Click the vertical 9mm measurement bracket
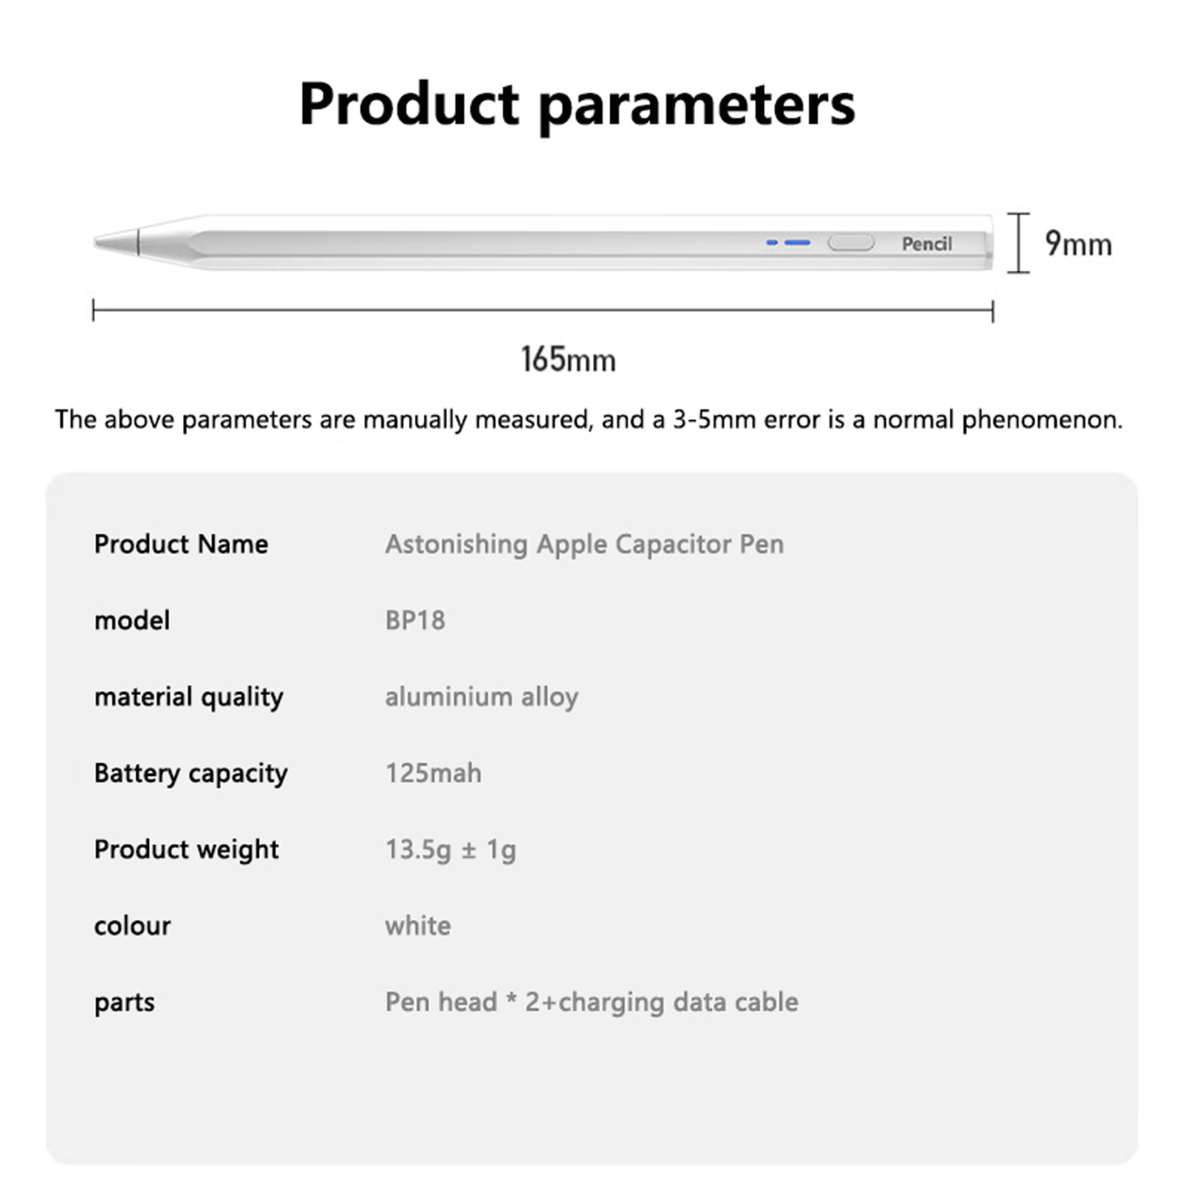The height and width of the screenshot is (1187, 1187). (1018, 243)
